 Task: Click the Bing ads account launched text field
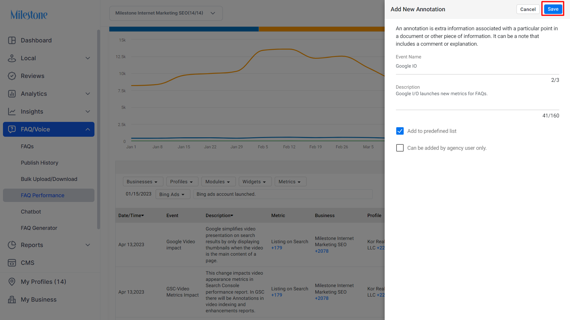point(283,194)
